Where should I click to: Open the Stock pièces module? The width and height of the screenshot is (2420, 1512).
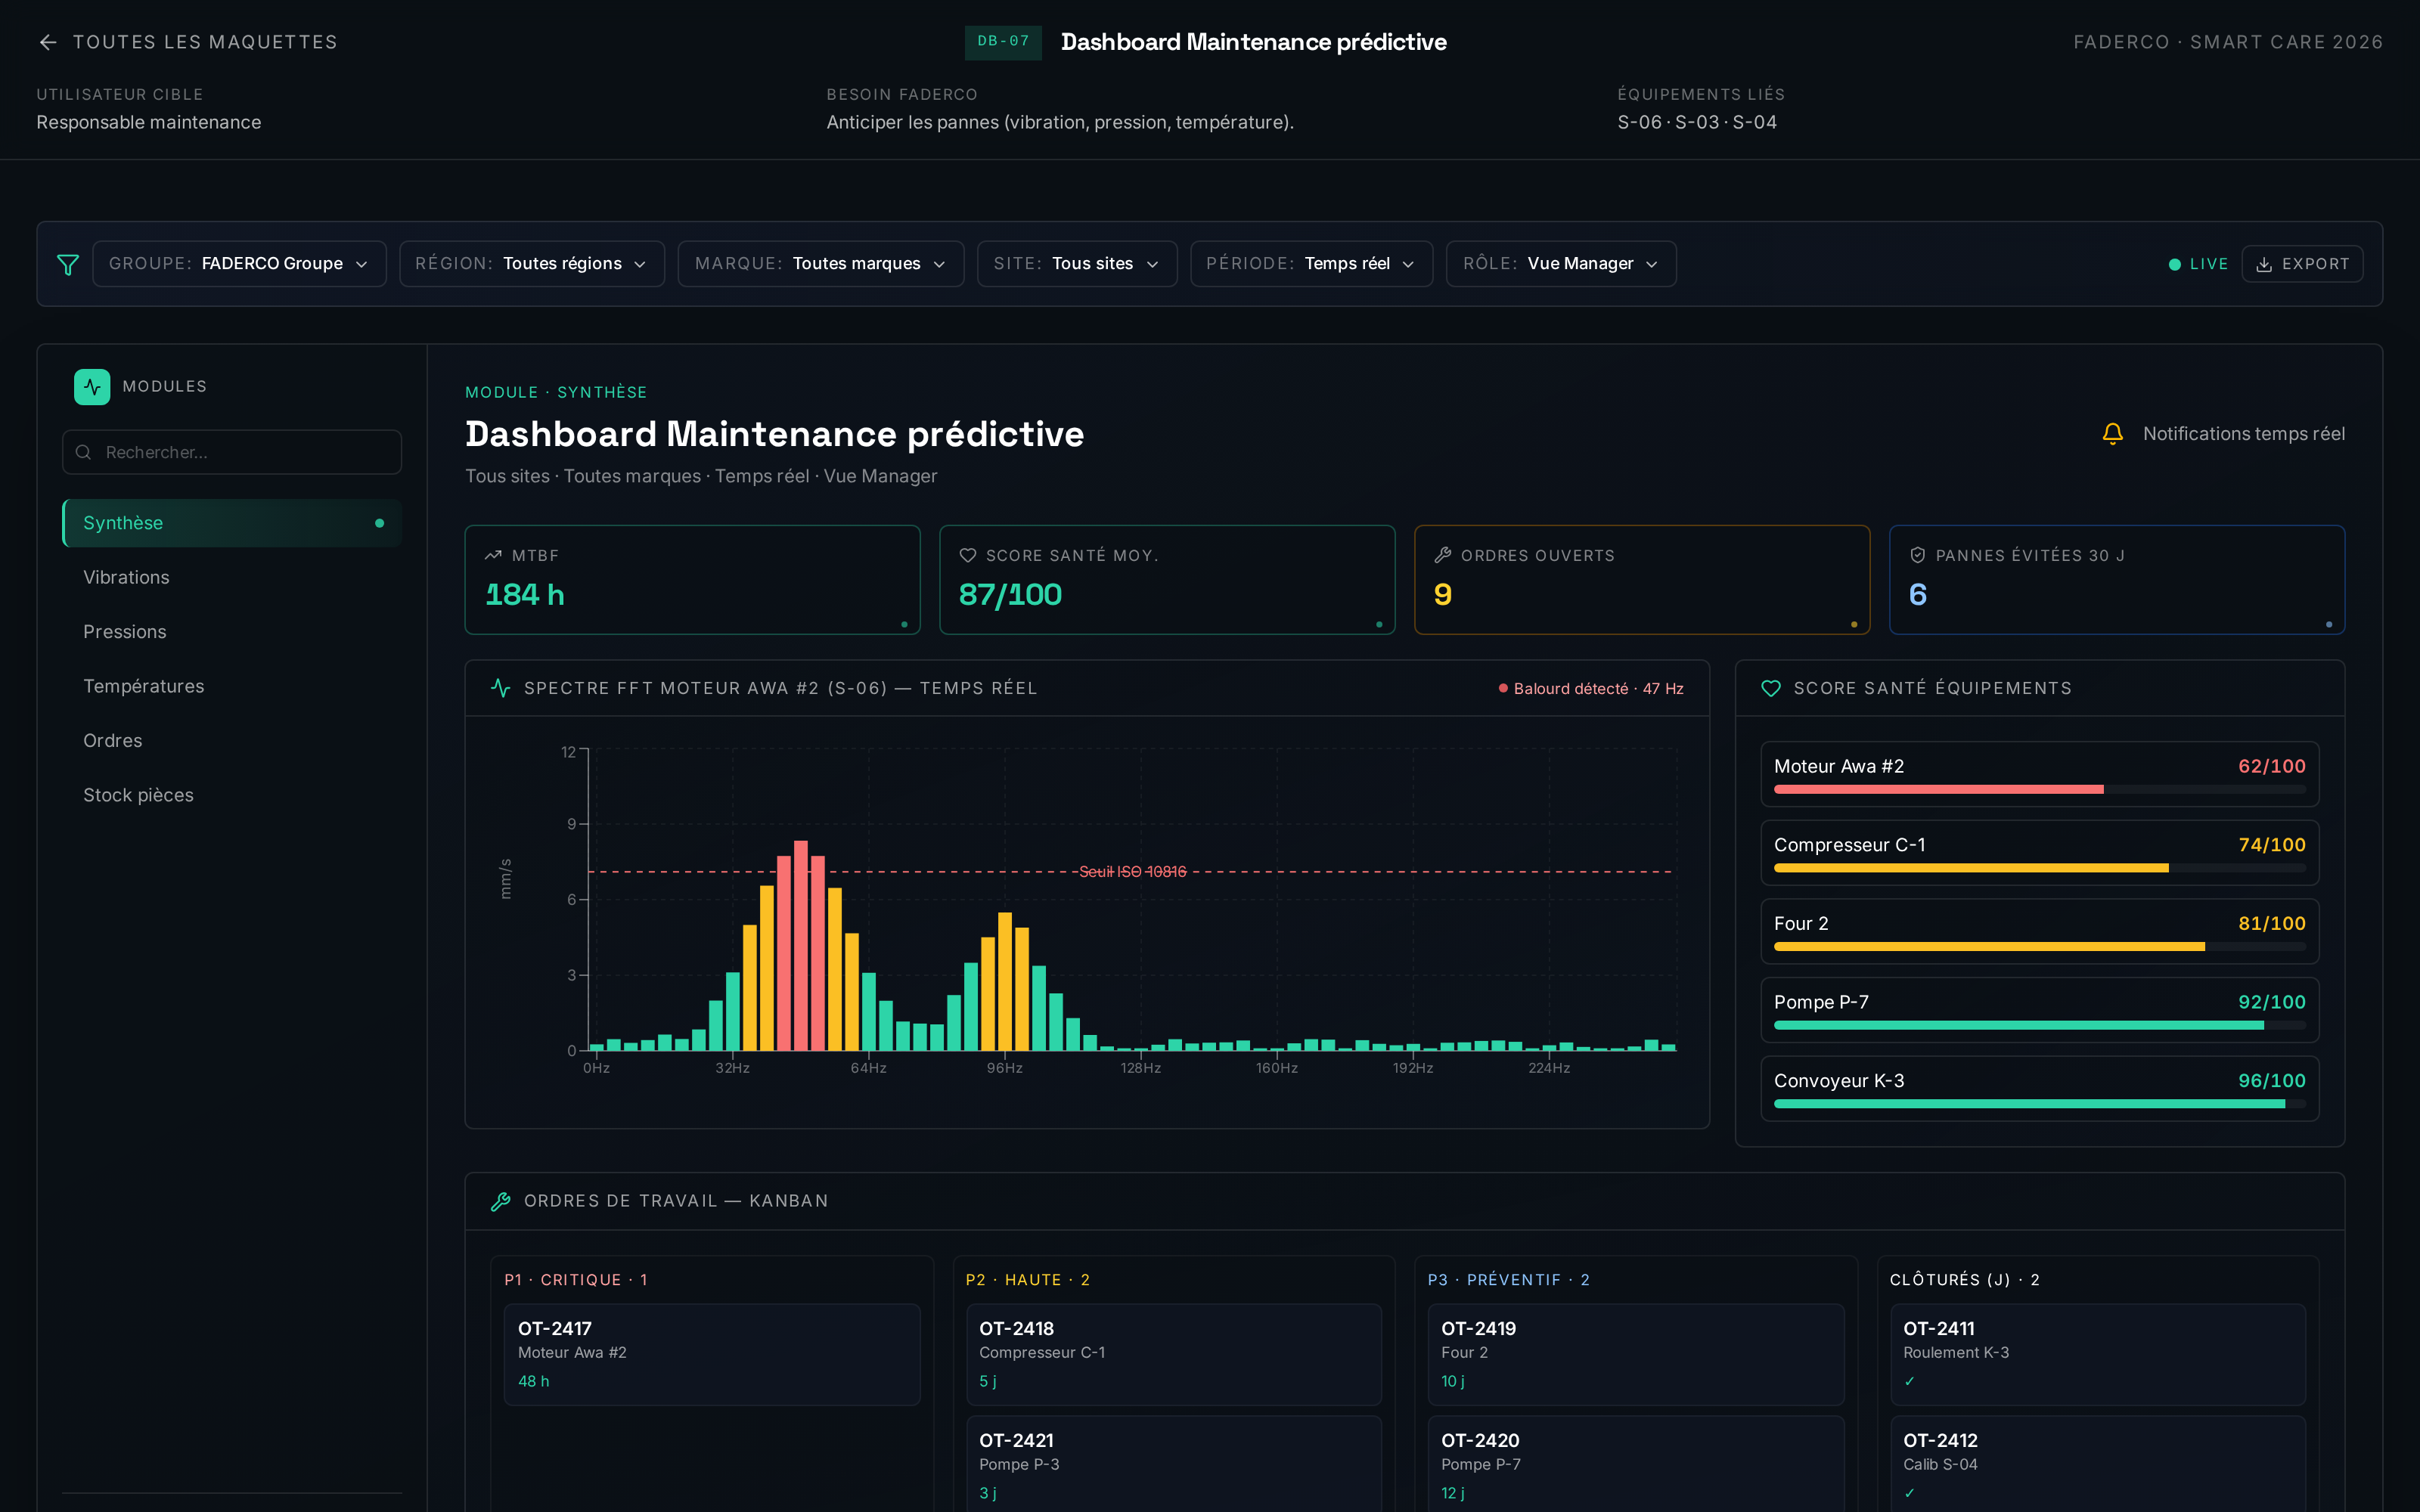point(232,795)
